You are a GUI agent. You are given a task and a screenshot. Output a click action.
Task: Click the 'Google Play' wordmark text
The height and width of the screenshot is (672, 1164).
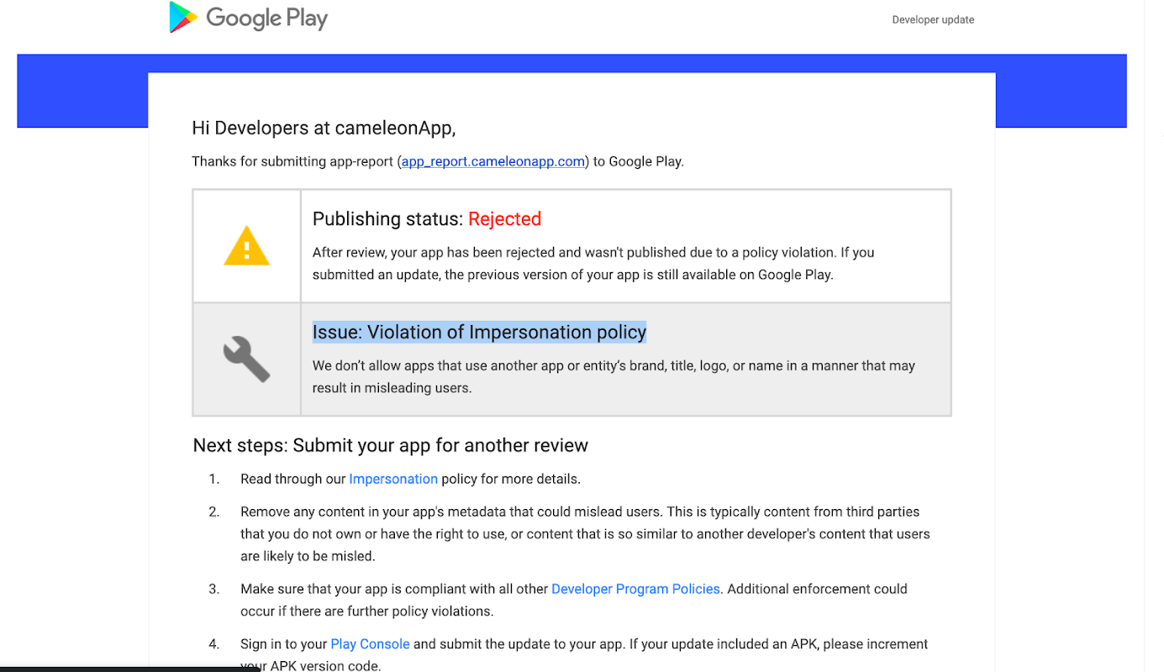click(x=266, y=18)
